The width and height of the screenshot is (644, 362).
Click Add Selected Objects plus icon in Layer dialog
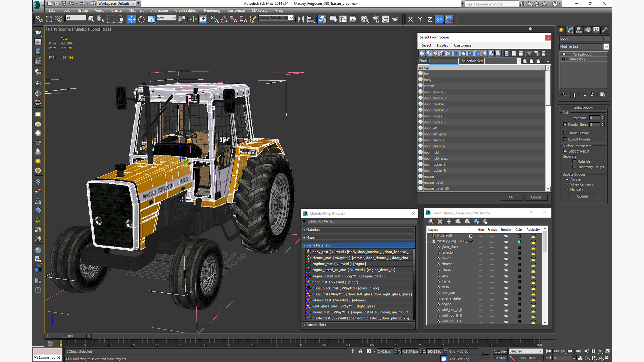click(449, 222)
